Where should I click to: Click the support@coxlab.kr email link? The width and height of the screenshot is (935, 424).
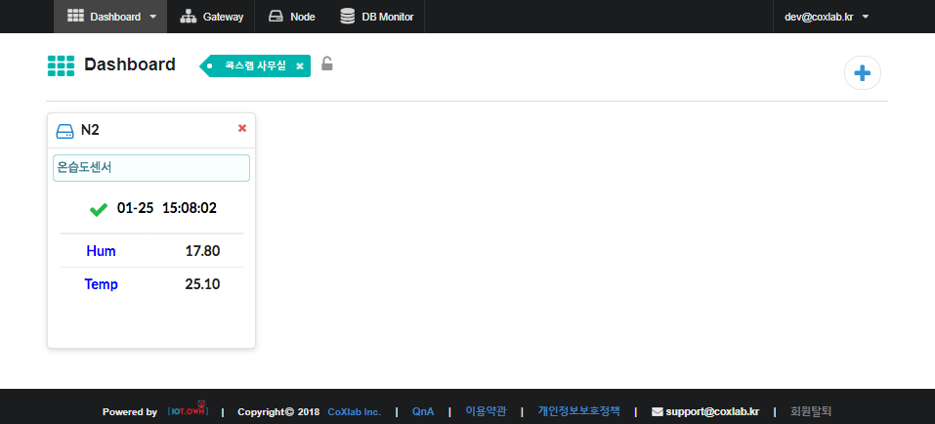(704, 411)
